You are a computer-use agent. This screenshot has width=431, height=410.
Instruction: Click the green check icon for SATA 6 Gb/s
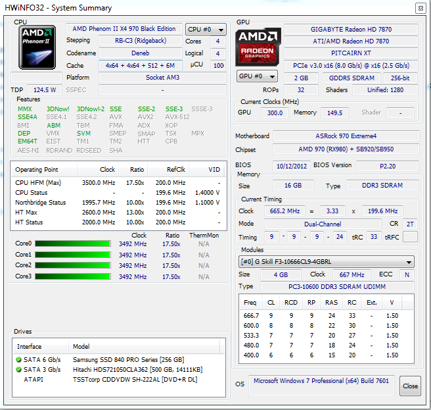(18, 359)
